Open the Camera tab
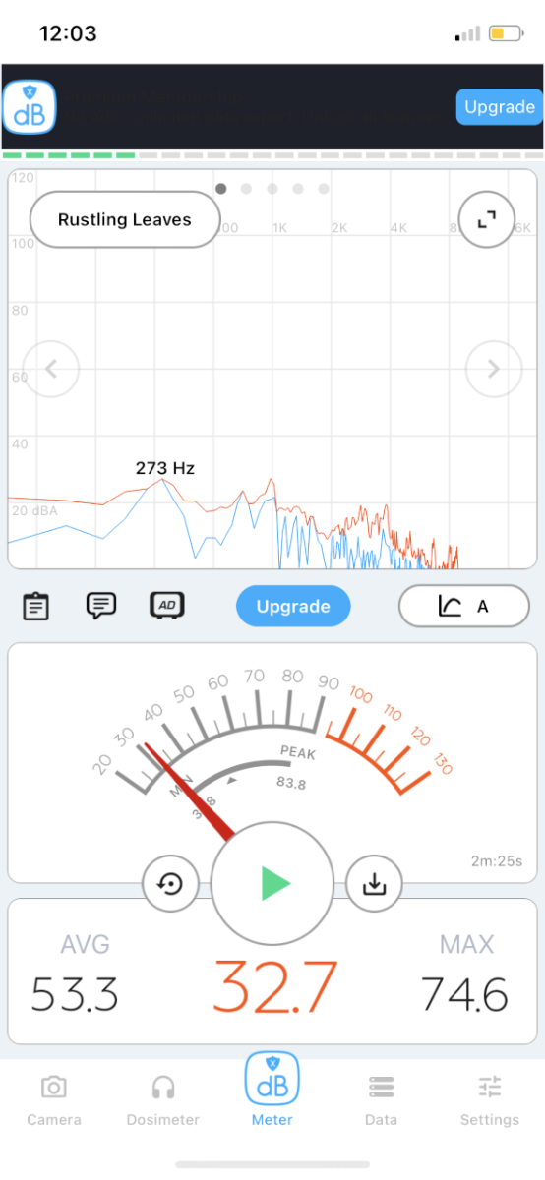 pyautogui.click(x=54, y=1100)
